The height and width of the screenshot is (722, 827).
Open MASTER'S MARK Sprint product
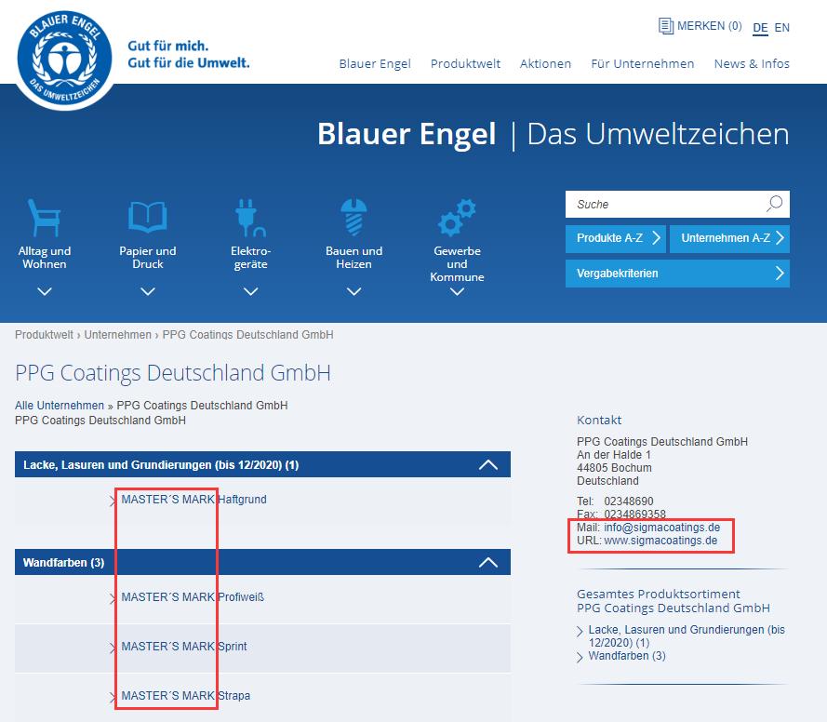point(184,646)
